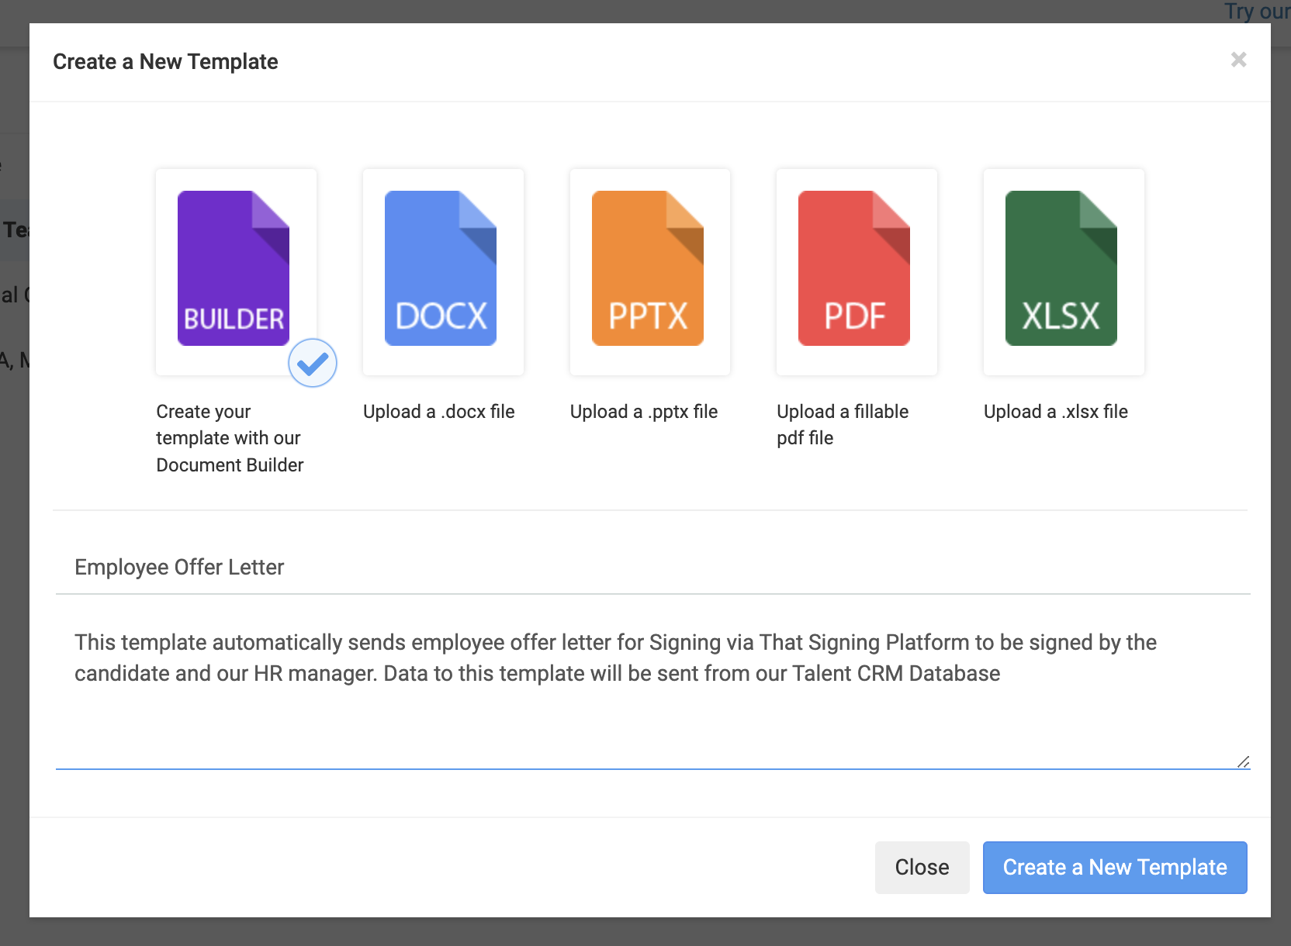This screenshot has width=1291, height=946.
Task: Click the blue checkmark on Builder card
Action: [x=313, y=363]
